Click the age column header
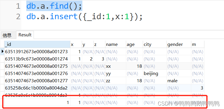Screen dimensions: 224x109 click(134, 44)
